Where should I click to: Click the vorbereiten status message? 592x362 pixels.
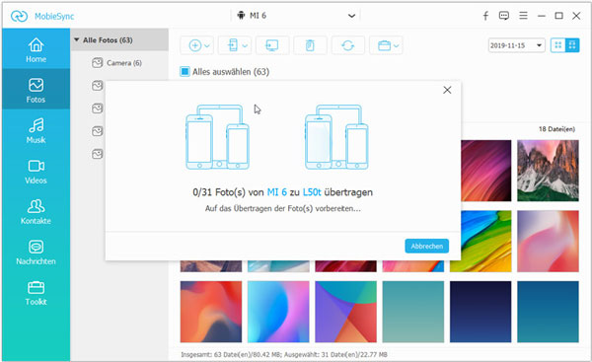pos(283,208)
